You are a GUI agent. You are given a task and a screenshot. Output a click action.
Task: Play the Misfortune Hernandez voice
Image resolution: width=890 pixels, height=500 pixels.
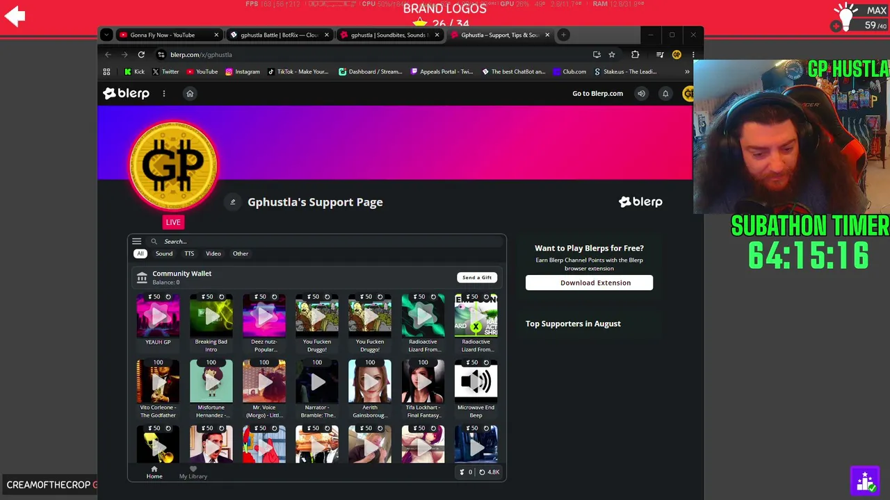point(211,382)
